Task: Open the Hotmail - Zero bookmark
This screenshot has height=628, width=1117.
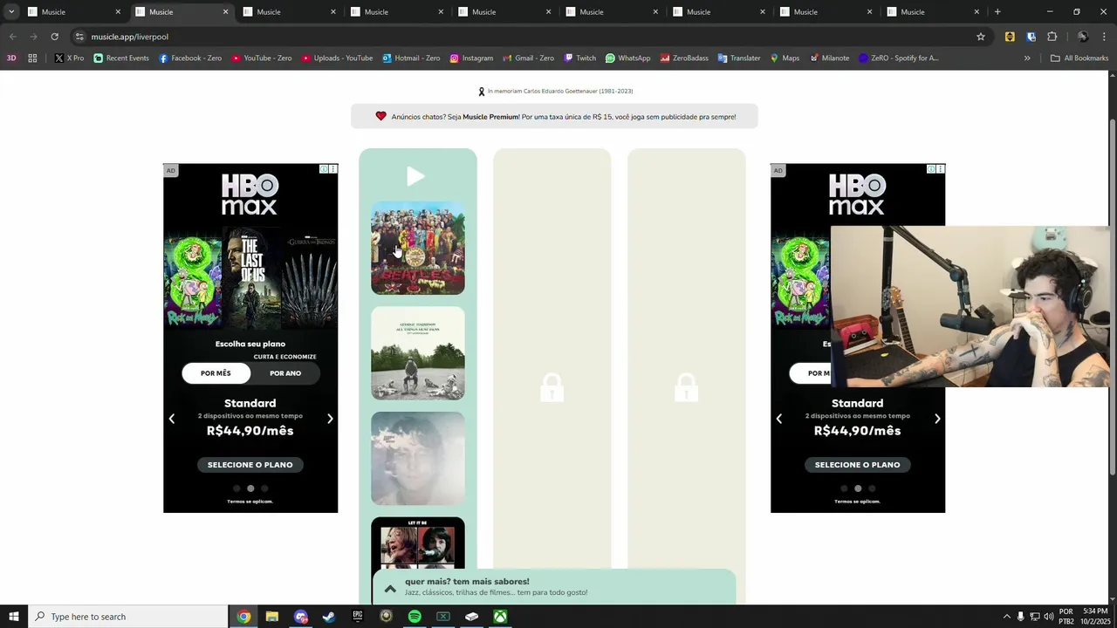Action: [x=411, y=58]
